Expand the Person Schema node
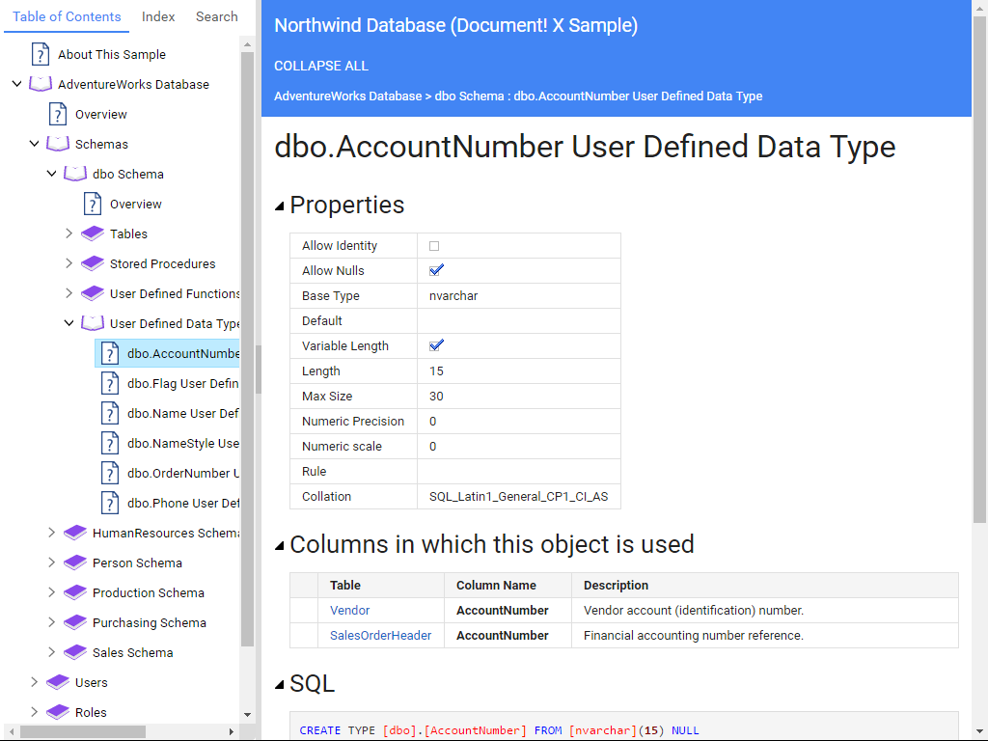Screen dimensions: 988x741 [52, 563]
